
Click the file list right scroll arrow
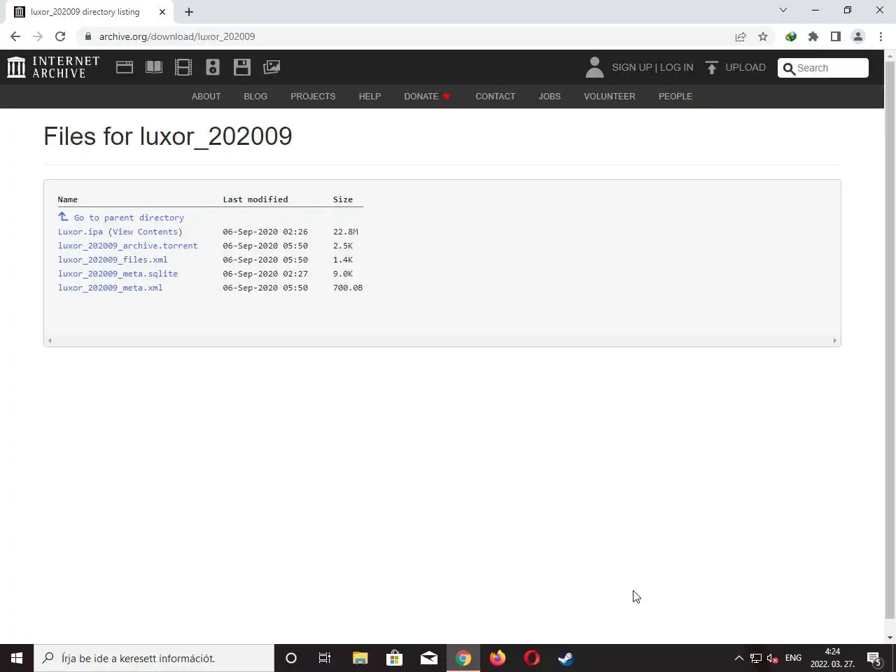click(x=834, y=341)
